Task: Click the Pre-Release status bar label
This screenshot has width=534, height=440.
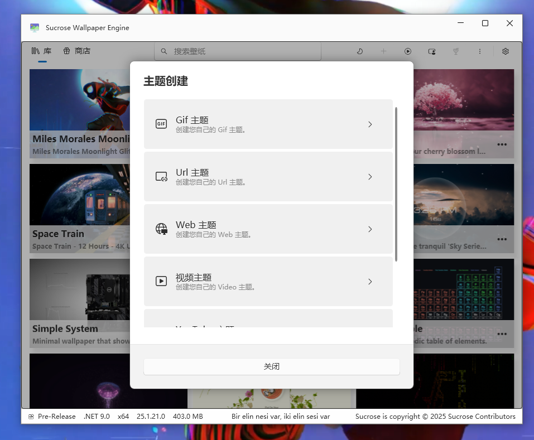Action: [x=56, y=417]
